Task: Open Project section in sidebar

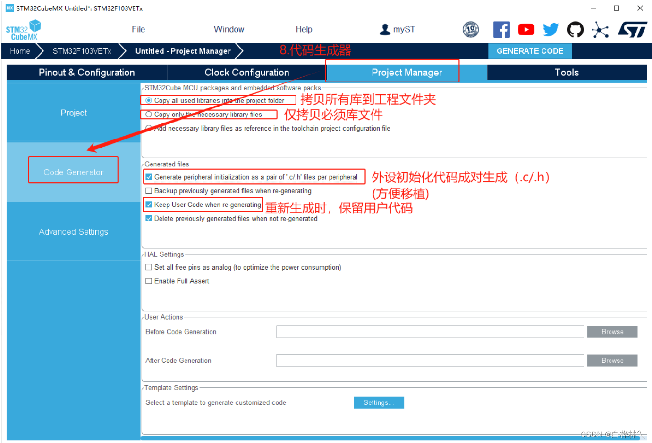Action: (74, 113)
